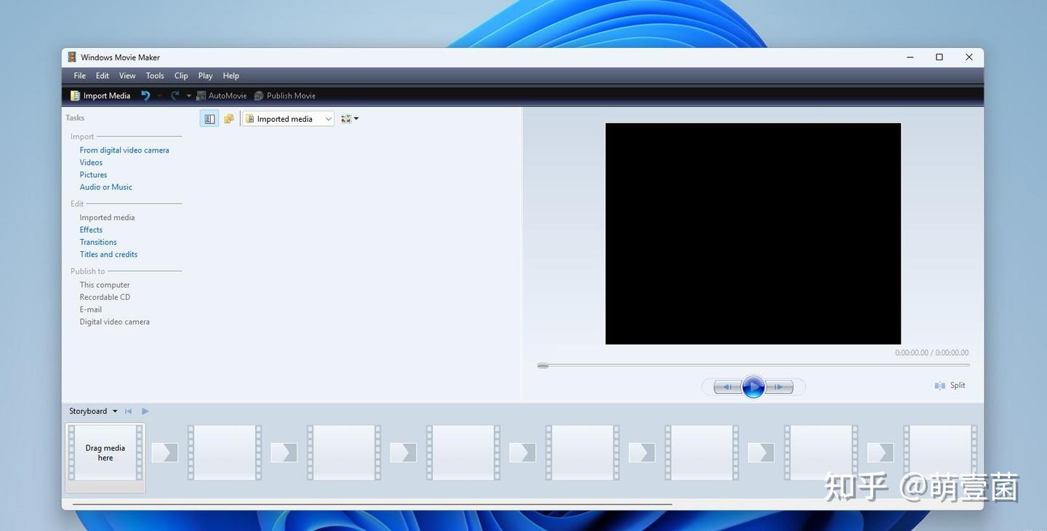Image resolution: width=1047 pixels, height=531 pixels.
Task: Click the Edit section heading in Tasks
Action: (x=77, y=204)
